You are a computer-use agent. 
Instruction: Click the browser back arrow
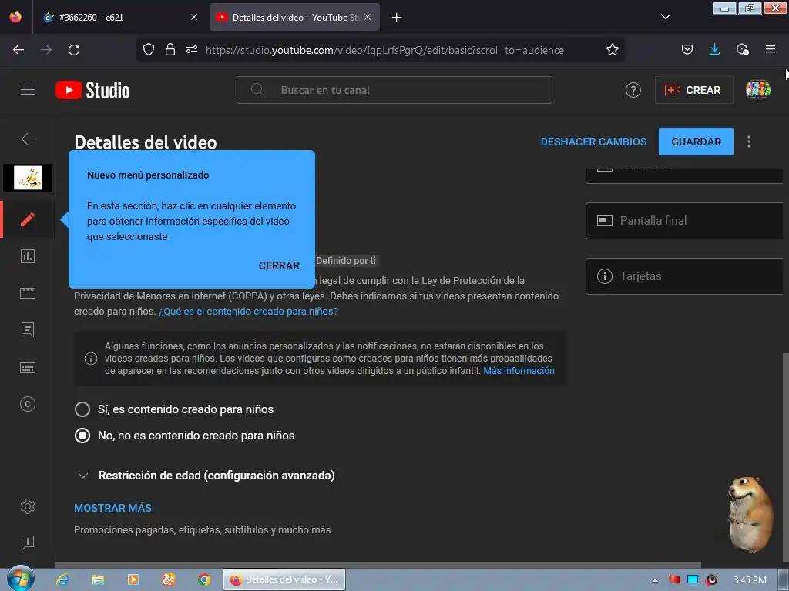point(18,50)
